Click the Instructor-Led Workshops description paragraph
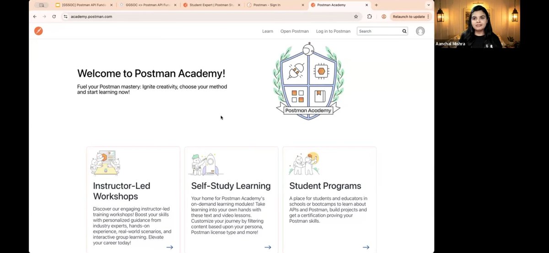 coord(132,226)
